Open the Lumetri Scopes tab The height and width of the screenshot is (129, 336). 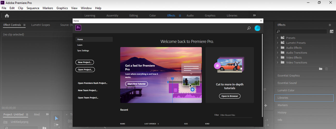tap(41, 25)
